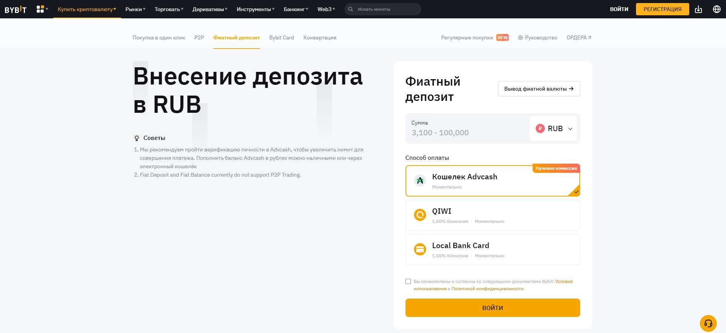Click the Нулевая комиссия badge

tap(556, 168)
